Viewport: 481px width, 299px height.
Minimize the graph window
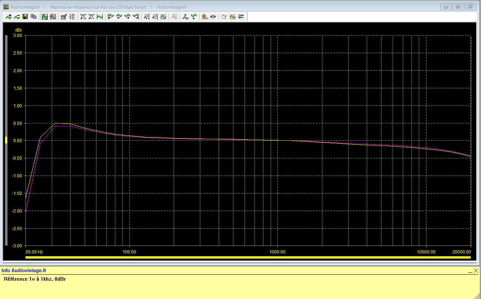coord(446,7)
